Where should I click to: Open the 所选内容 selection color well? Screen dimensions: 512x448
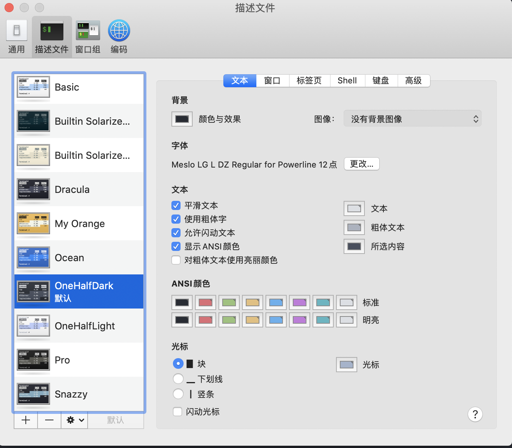354,246
